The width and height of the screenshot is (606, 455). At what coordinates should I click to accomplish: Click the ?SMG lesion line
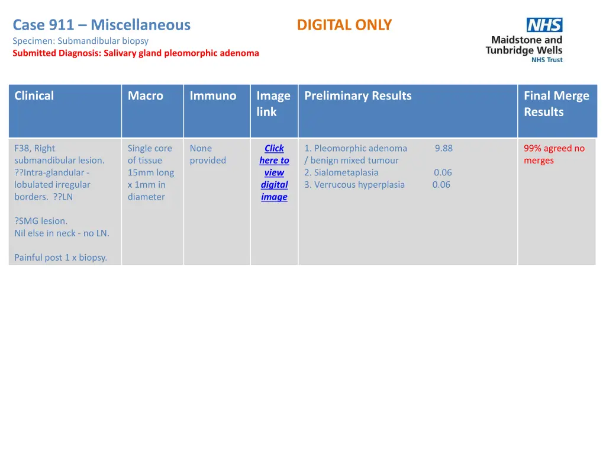[x=41, y=221]
